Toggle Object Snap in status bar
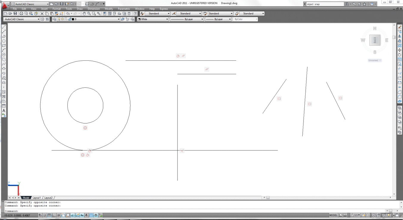The width and height of the screenshot is (403, 220). coord(63,215)
